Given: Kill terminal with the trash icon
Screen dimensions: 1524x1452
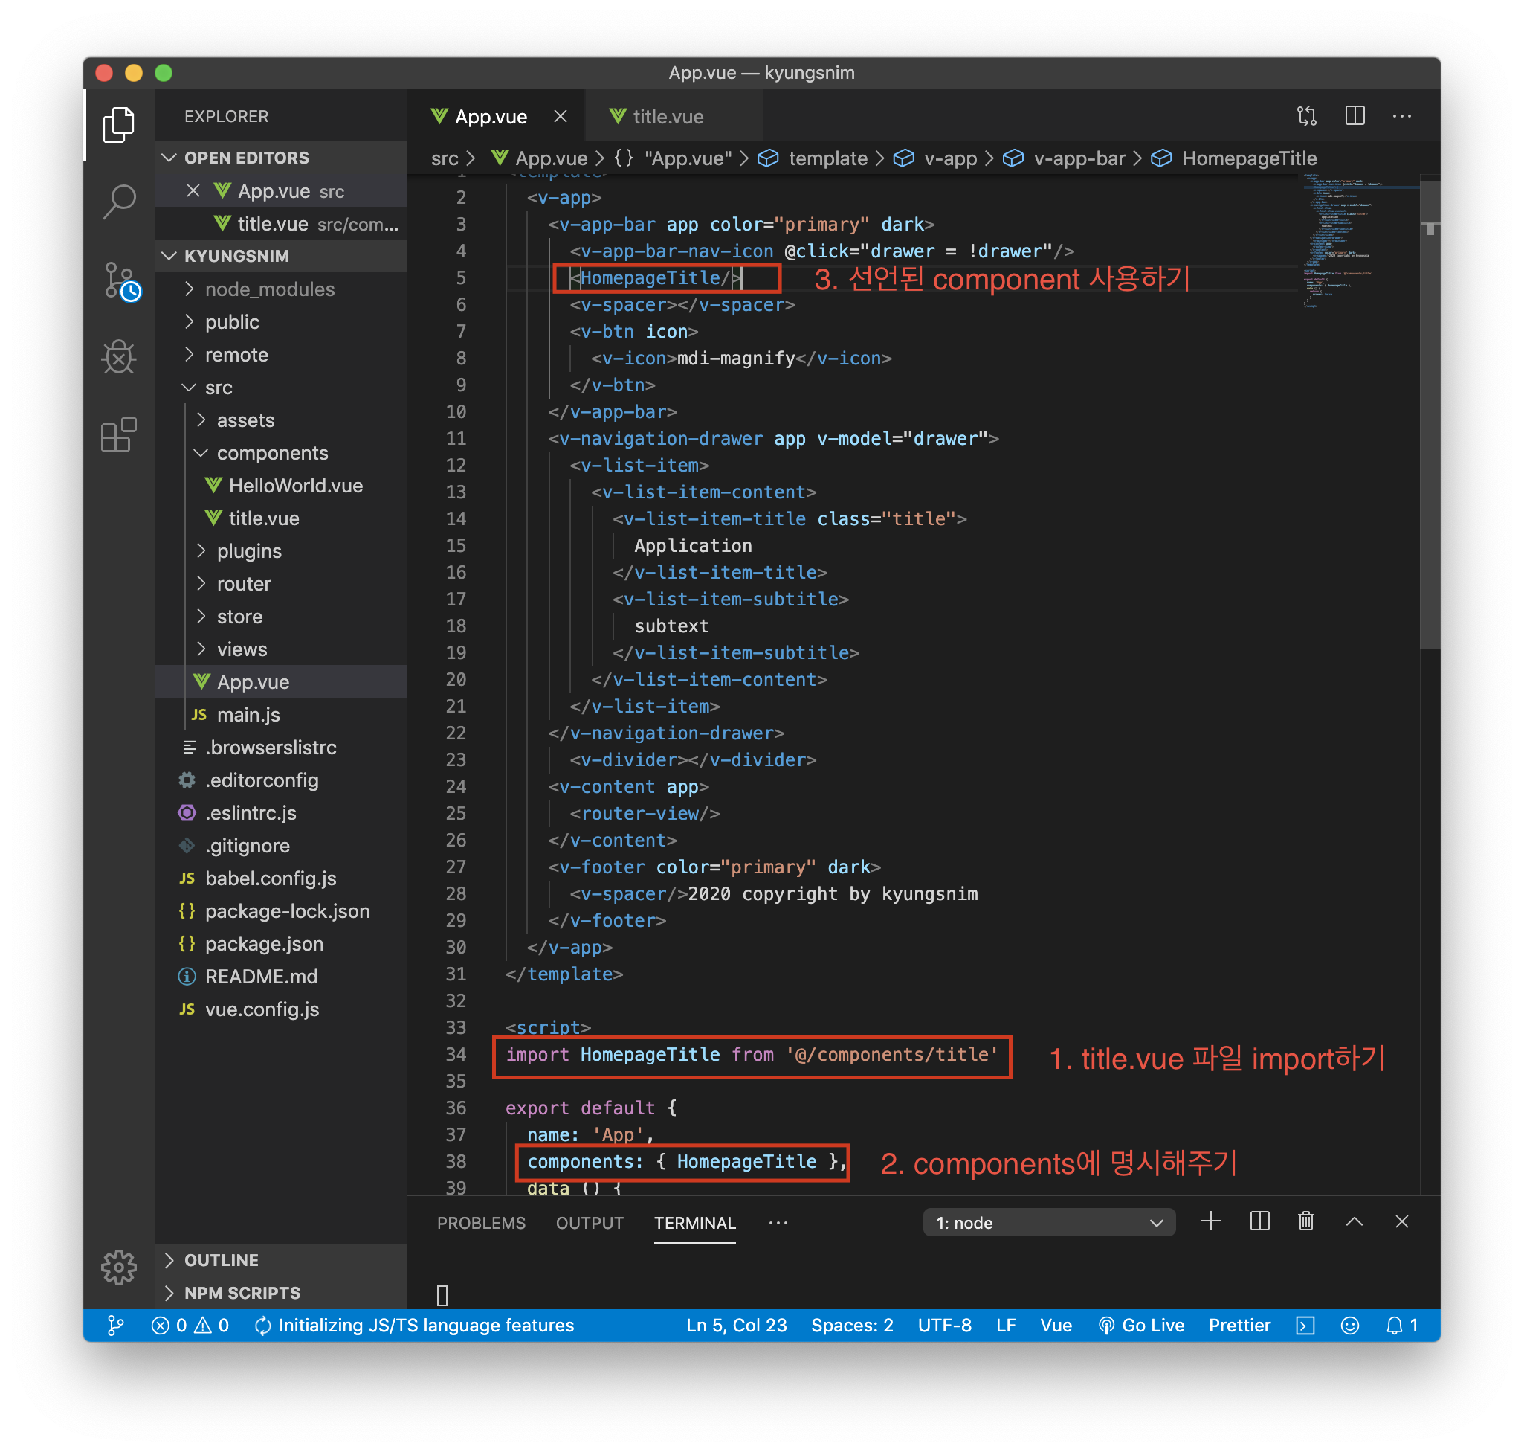Looking at the screenshot, I should 1306,1221.
